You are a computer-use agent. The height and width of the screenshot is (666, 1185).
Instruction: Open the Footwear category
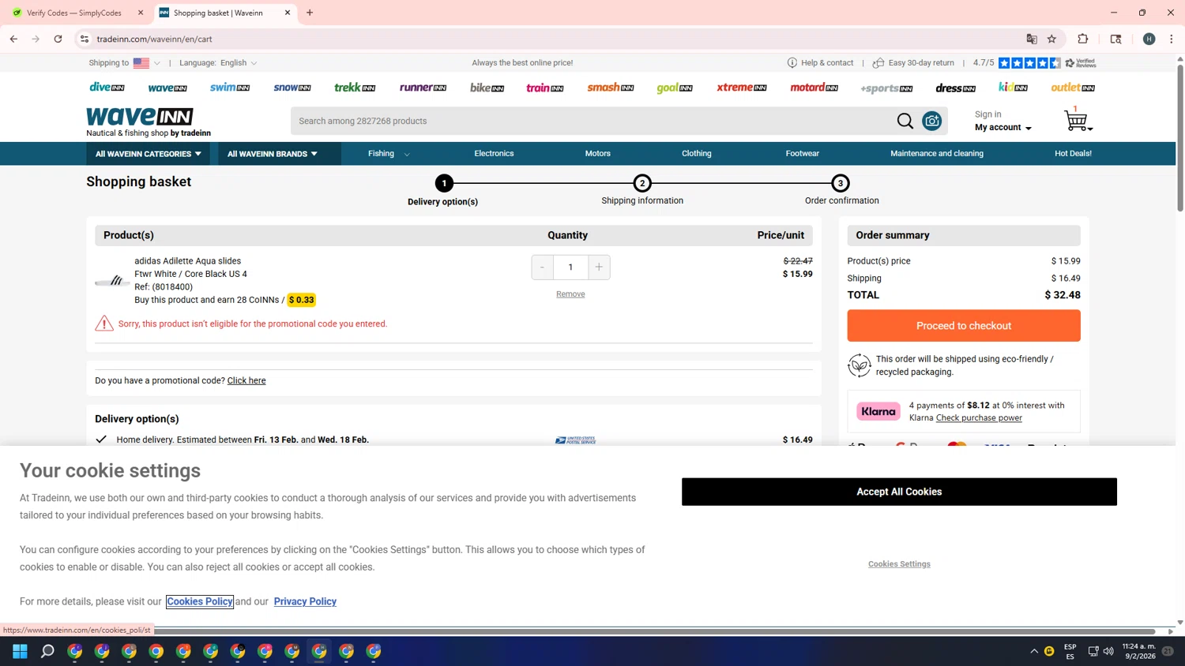click(802, 154)
